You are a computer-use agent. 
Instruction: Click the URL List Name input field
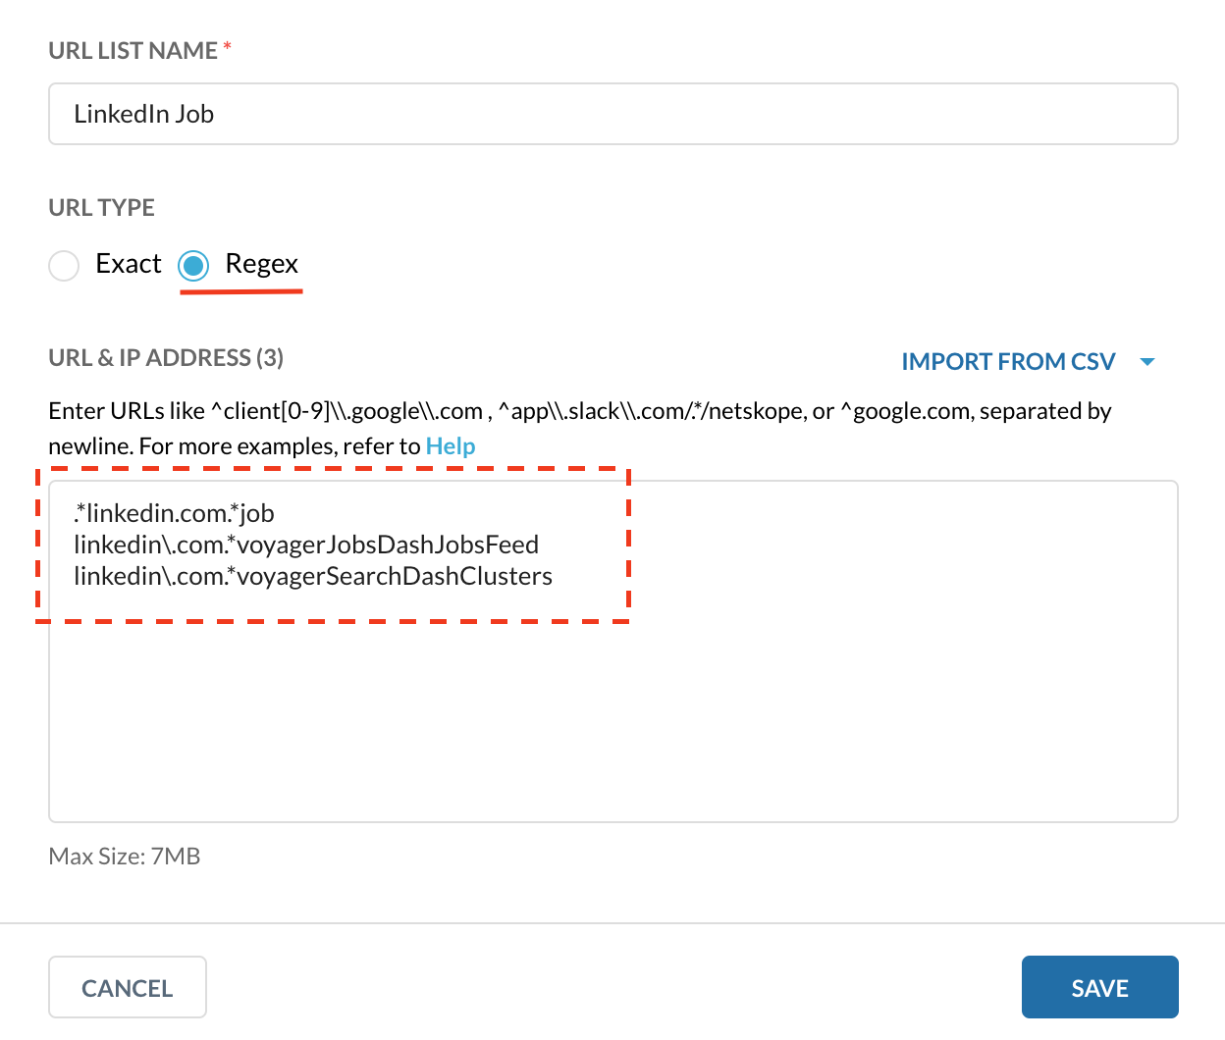(x=612, y=114)
